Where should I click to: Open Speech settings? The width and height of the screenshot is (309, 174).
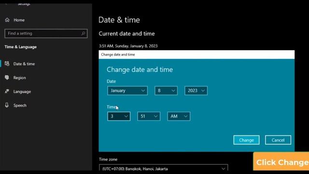click(20, 105)
